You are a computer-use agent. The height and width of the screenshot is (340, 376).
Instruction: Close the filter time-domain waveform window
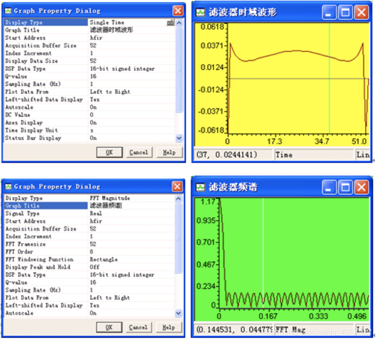click(361, 12)
